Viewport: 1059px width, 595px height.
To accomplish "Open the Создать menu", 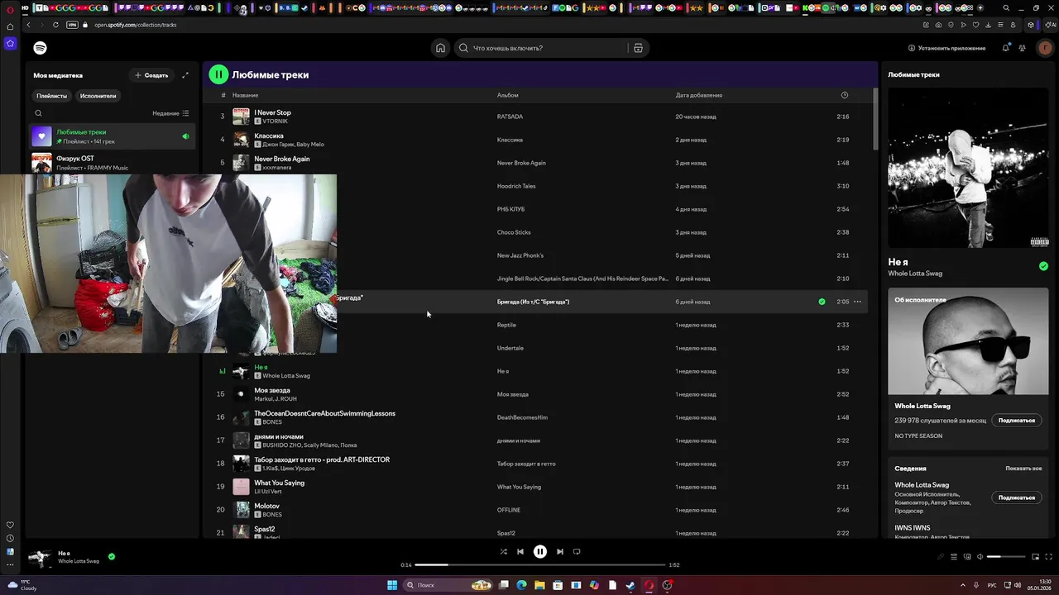I will pos(151,75).
